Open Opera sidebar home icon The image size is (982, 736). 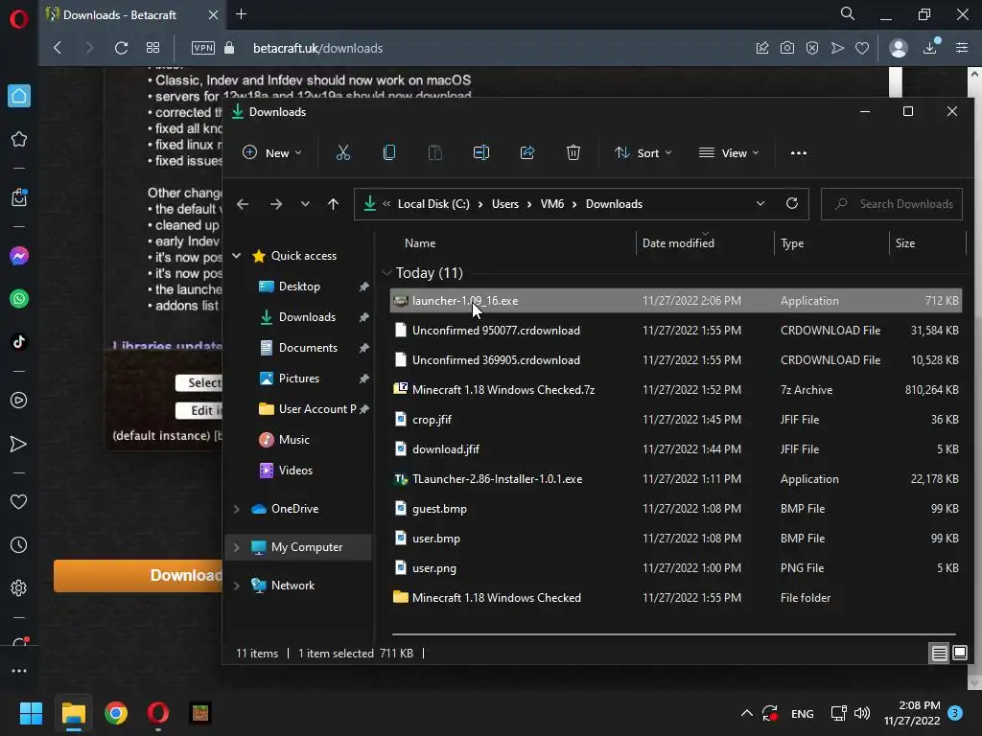point(19,96)
